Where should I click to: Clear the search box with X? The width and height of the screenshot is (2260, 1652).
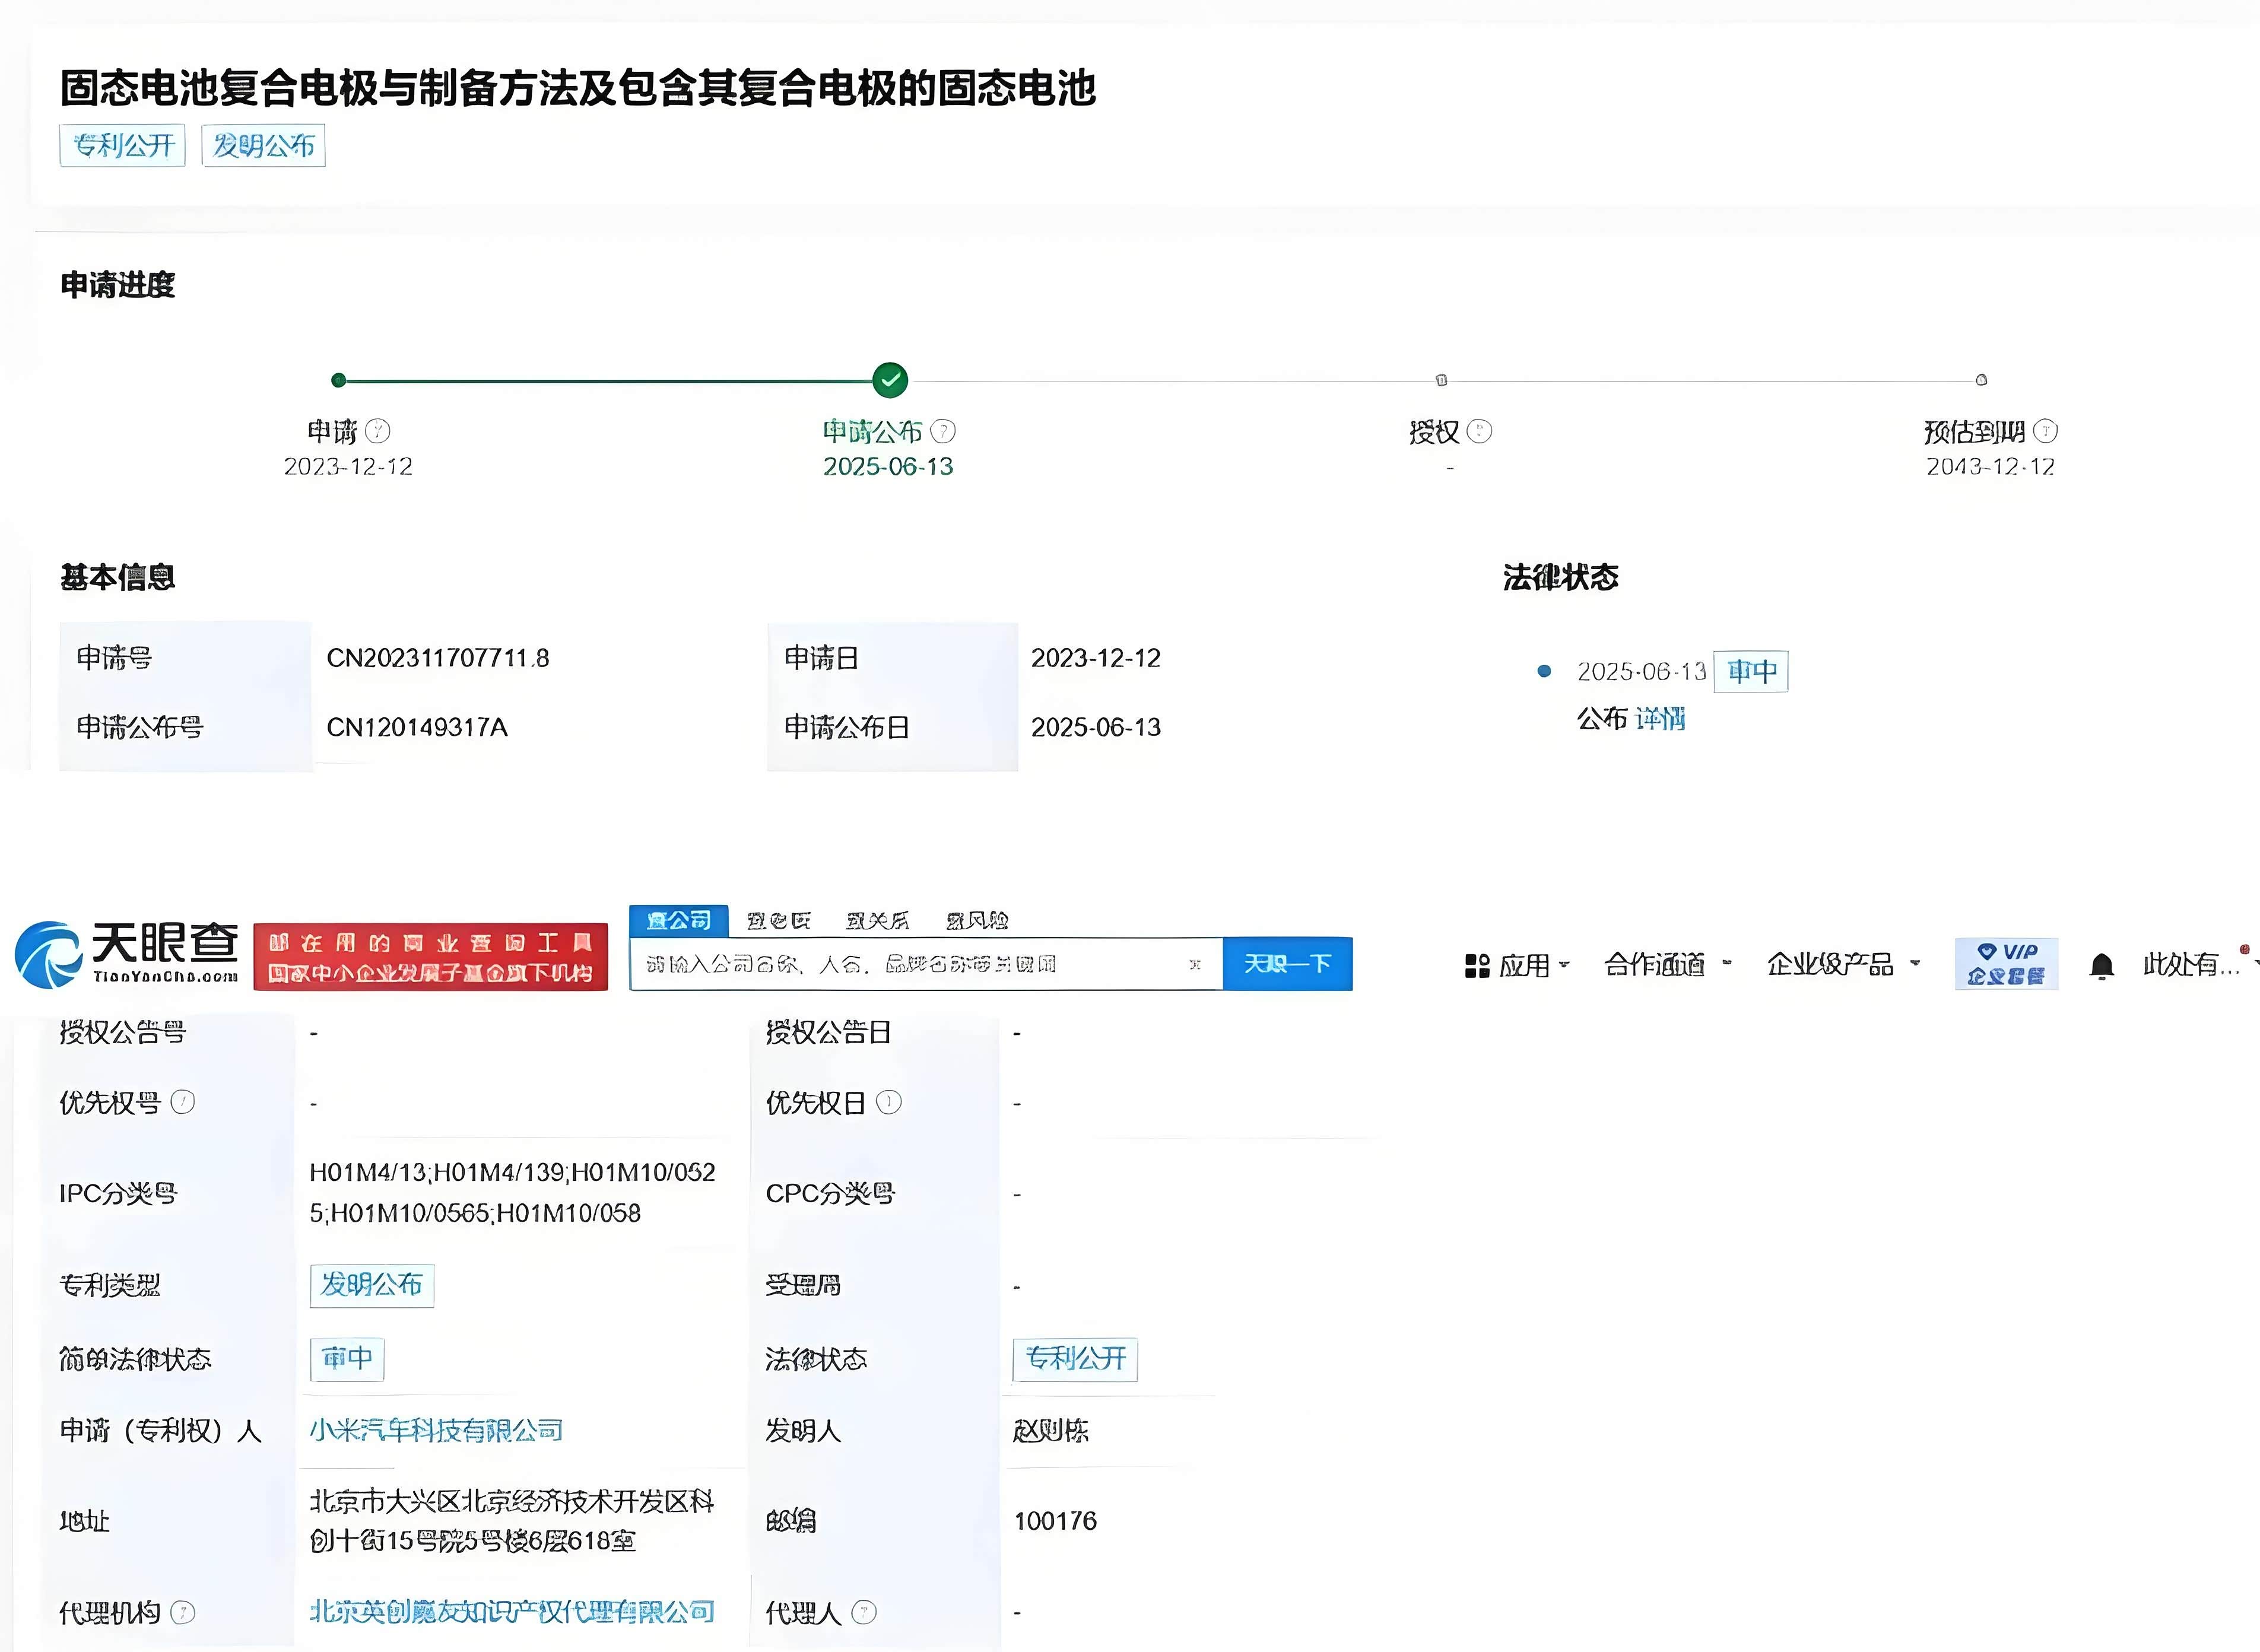[x=1194, y=965]
